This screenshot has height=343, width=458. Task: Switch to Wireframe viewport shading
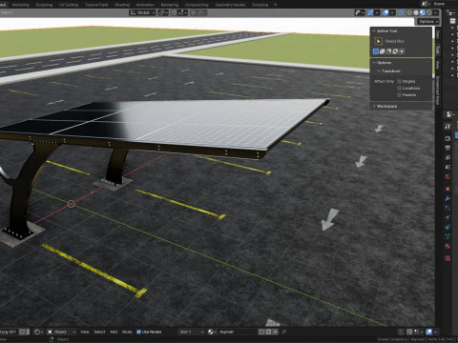point(409,12)
